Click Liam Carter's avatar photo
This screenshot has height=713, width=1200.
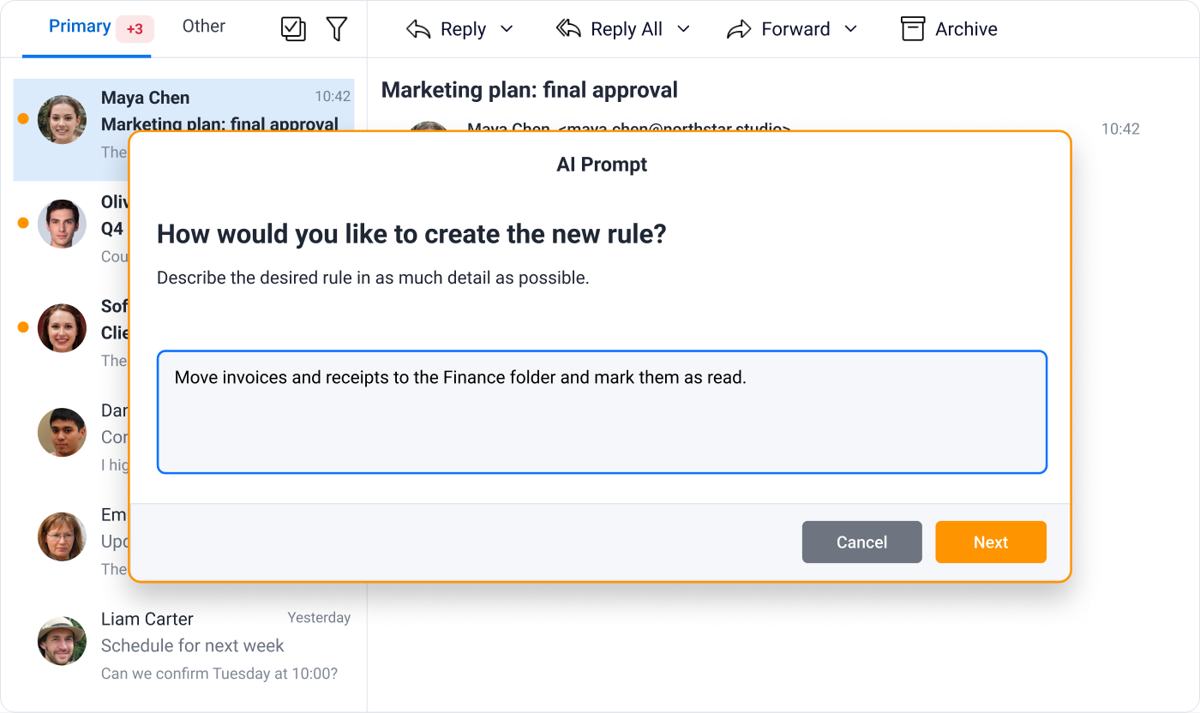pyautogui.click(x=62, y=641)
